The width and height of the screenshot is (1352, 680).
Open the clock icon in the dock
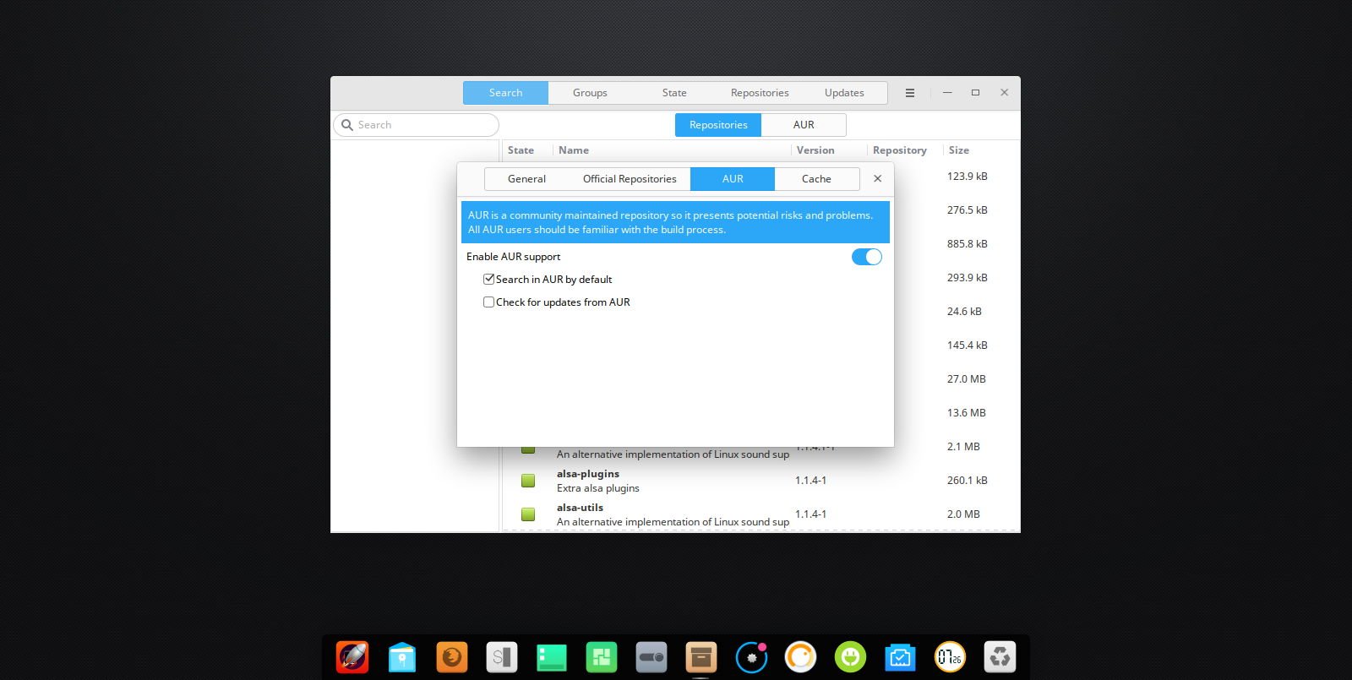[950, 656]
